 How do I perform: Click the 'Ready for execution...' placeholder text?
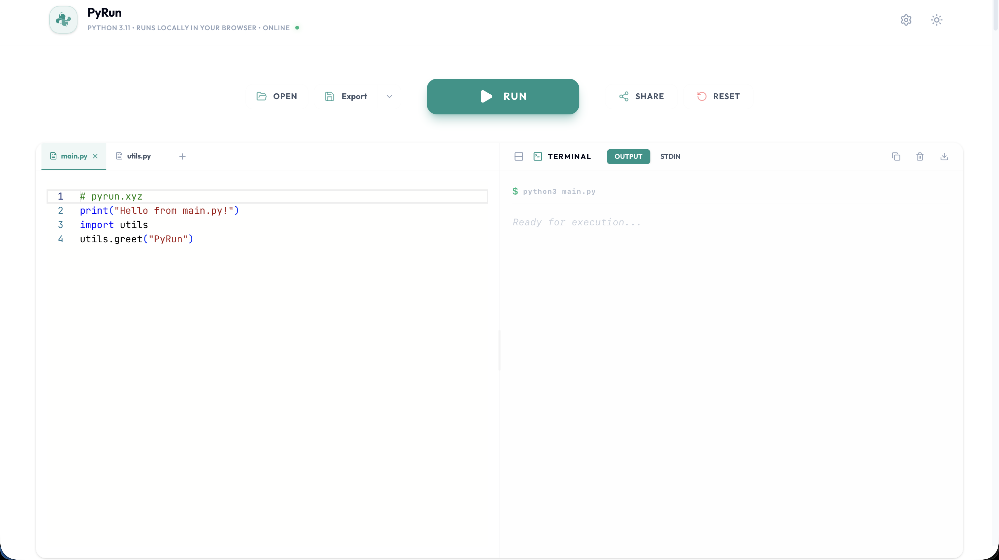coord(576,222)
